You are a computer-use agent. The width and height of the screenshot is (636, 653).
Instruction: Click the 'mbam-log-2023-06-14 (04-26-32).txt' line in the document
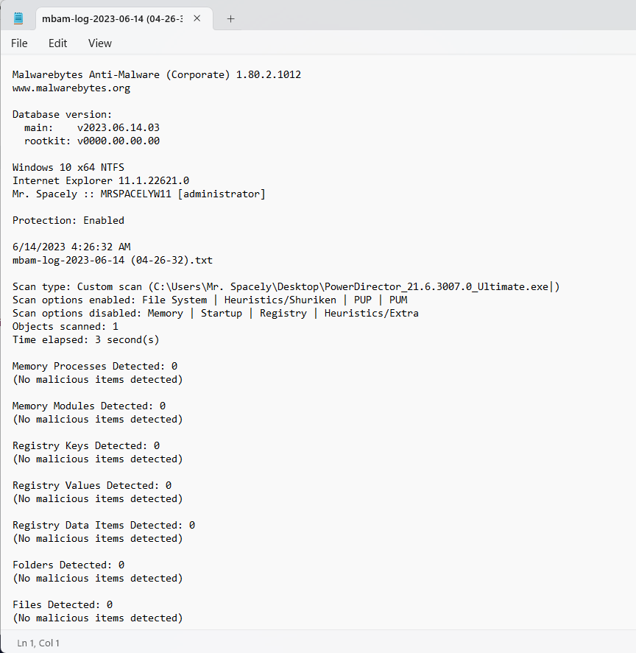click(x=113, y=261)
